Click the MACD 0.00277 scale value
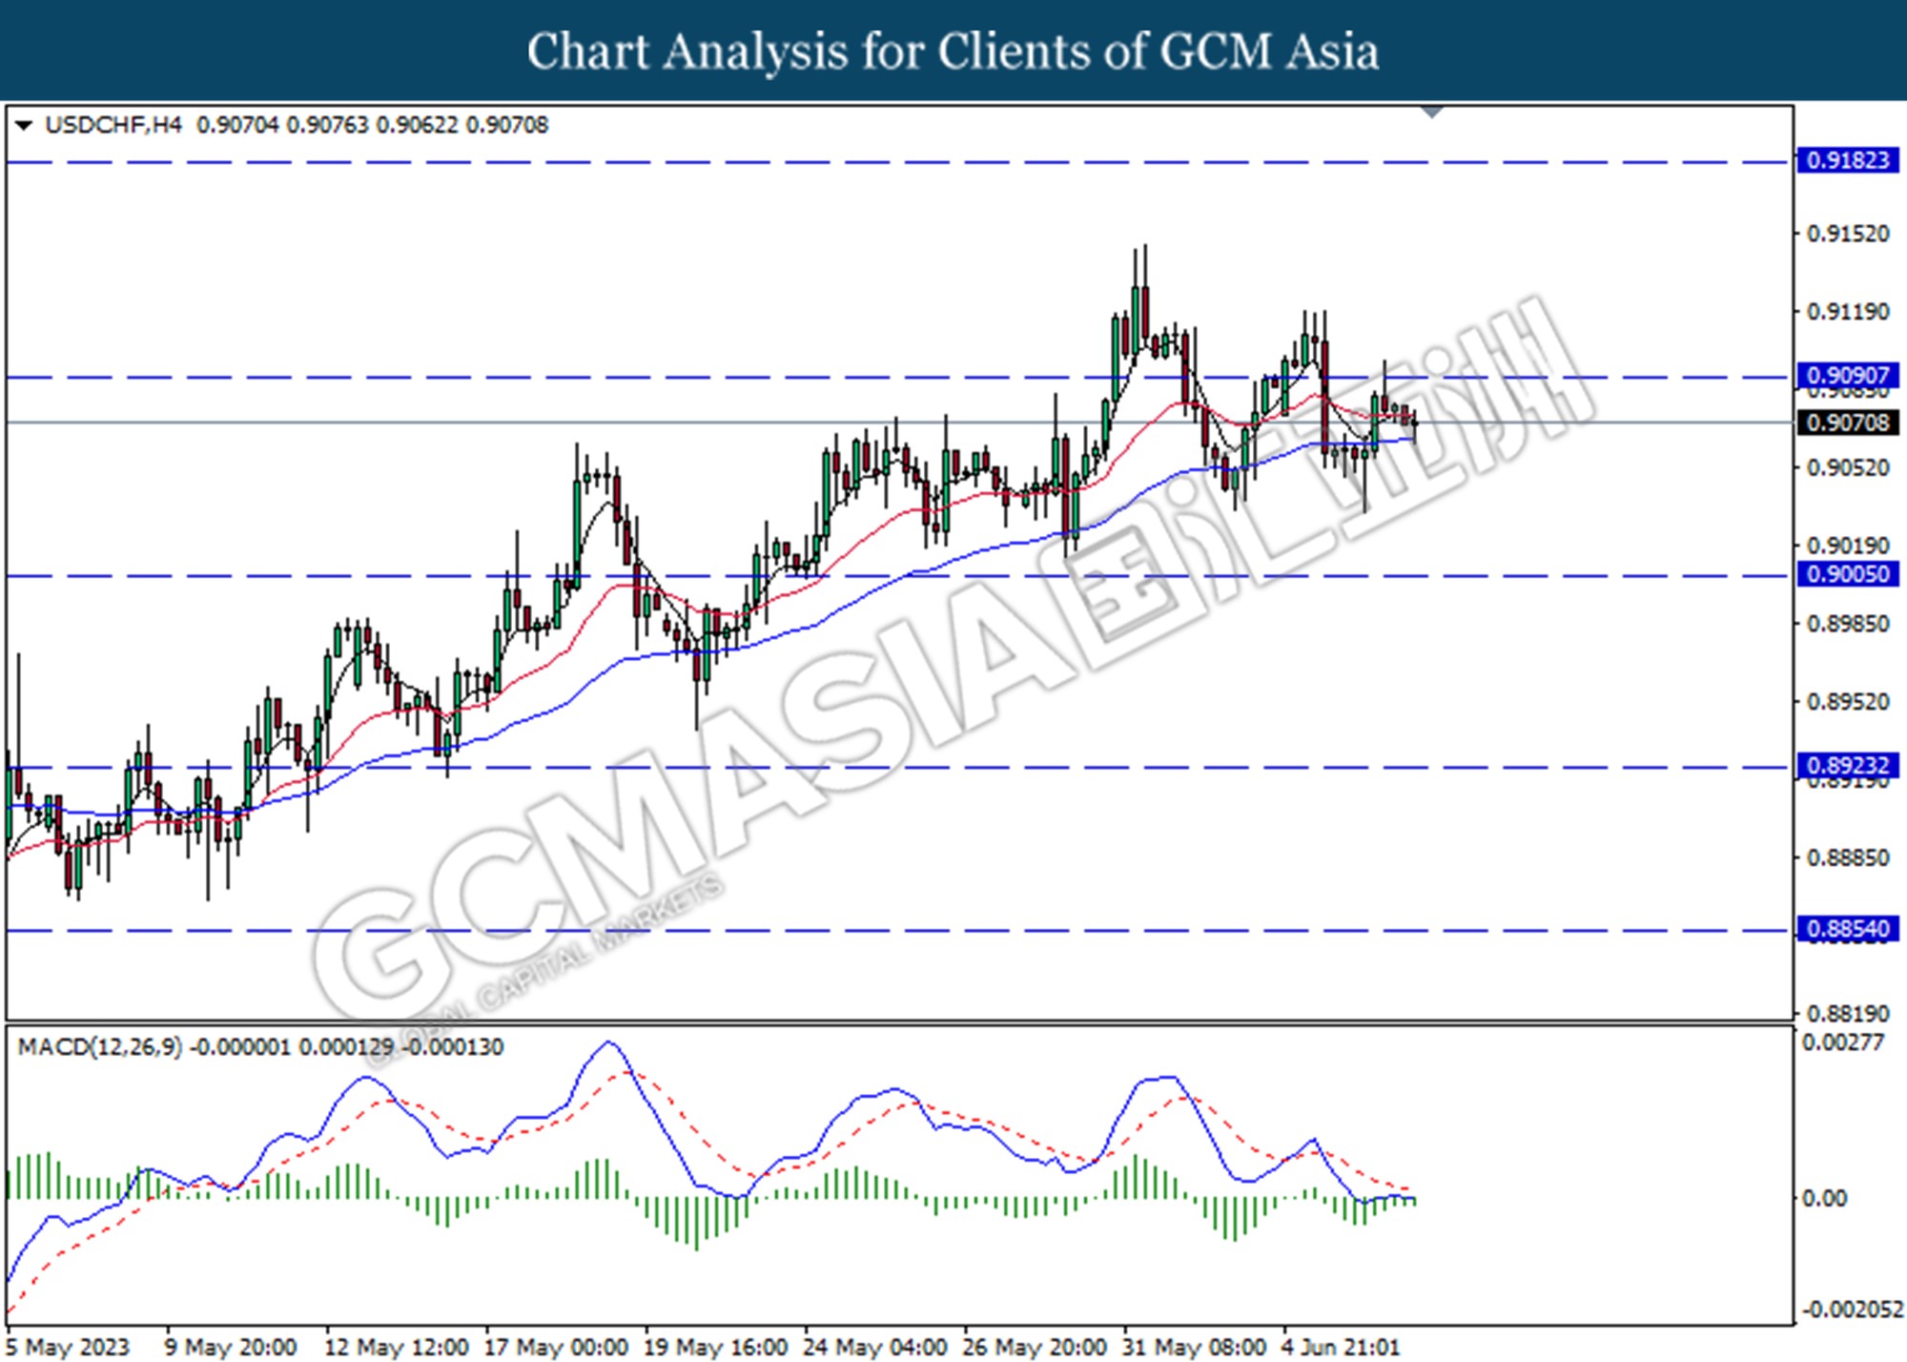The width and height of the screenshot is (1907, 1362). pyautogui.click(x=1843, y=1042)
